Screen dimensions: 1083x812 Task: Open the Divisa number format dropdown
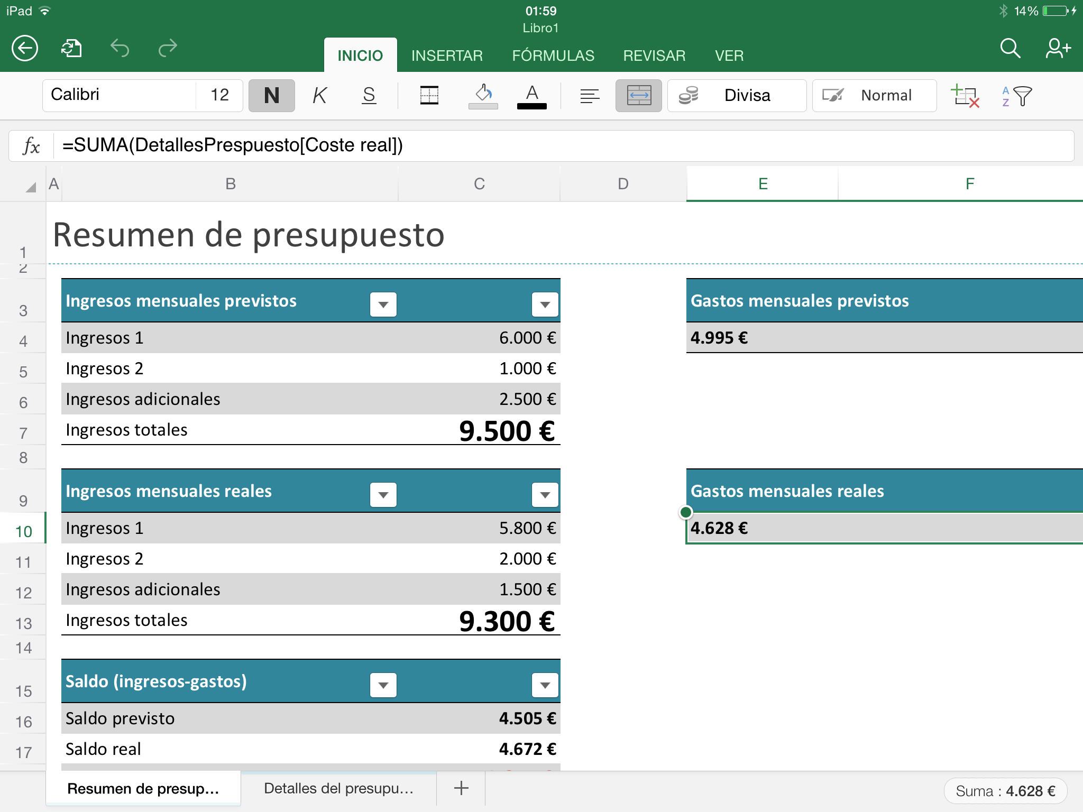coord(737,96)
